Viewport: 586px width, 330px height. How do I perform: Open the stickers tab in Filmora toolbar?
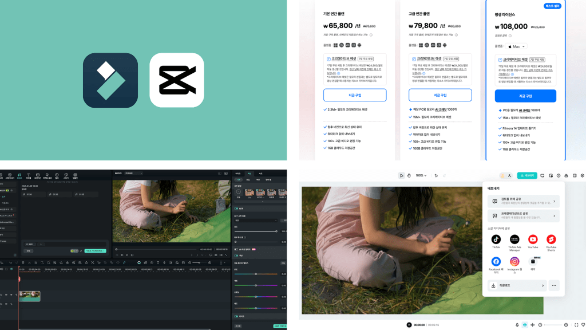tap(66, 175)
